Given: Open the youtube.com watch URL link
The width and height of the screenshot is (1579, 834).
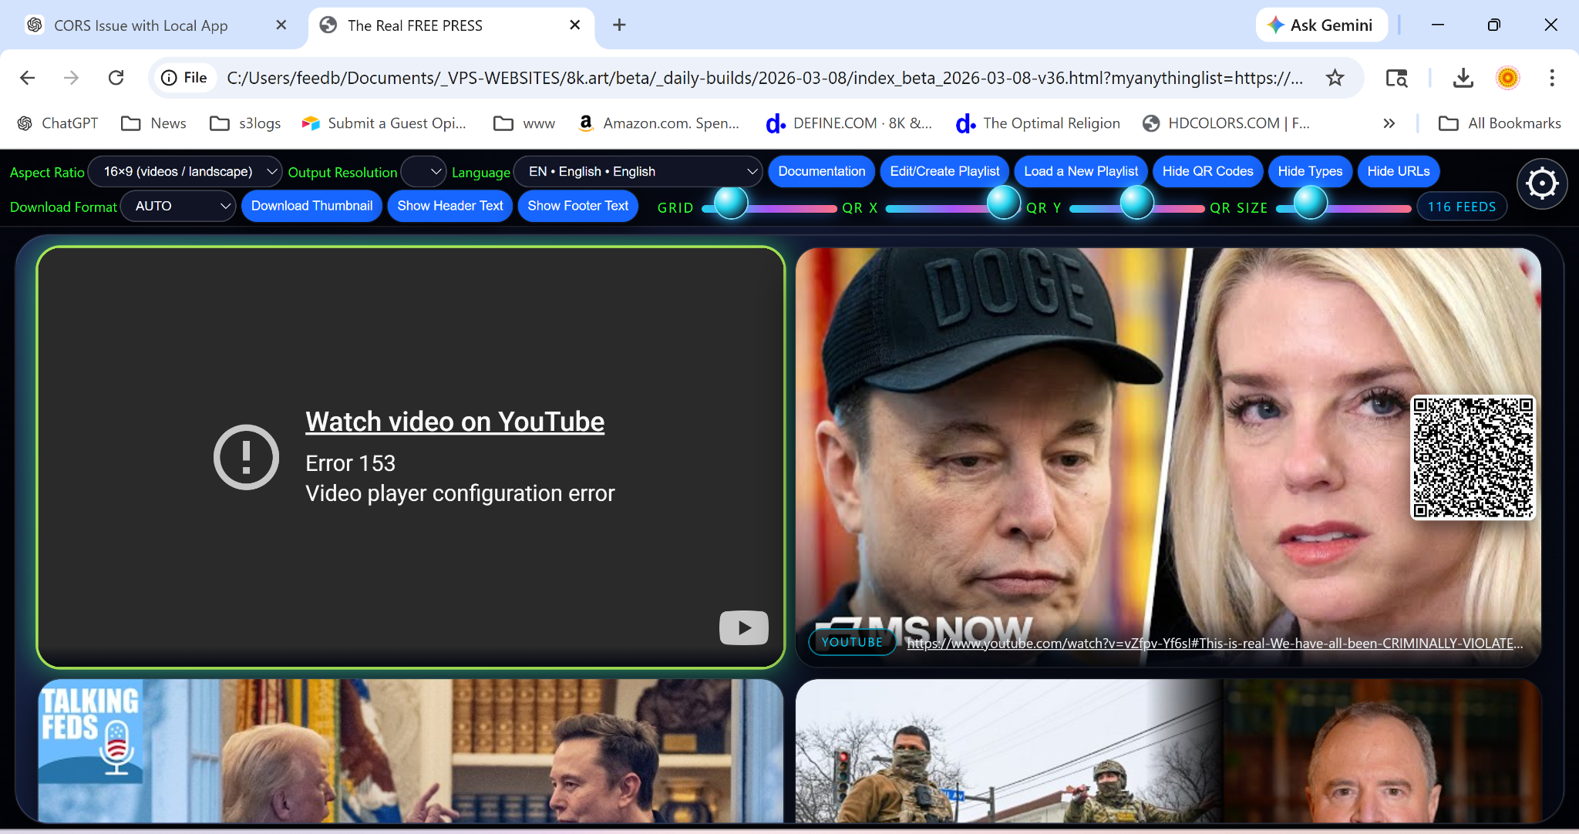Looking at the screenshot, I should (x=1215, y=644).
